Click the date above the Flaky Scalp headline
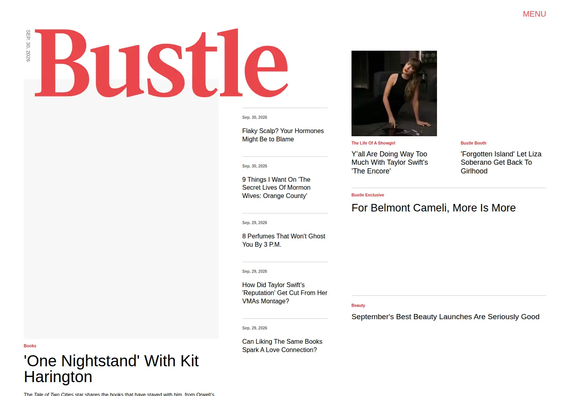The height and width of the screenshot is (396, 570). tap(255, 117)
